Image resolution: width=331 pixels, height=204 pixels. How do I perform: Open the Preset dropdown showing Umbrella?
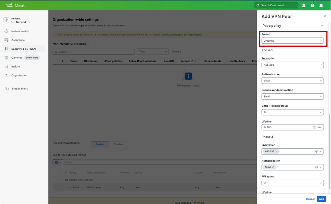pyautogui.click(x=292, y=41)
